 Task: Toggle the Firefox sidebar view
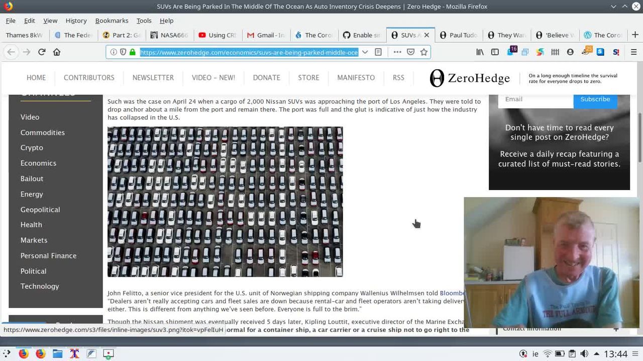(x=495, y=52)
